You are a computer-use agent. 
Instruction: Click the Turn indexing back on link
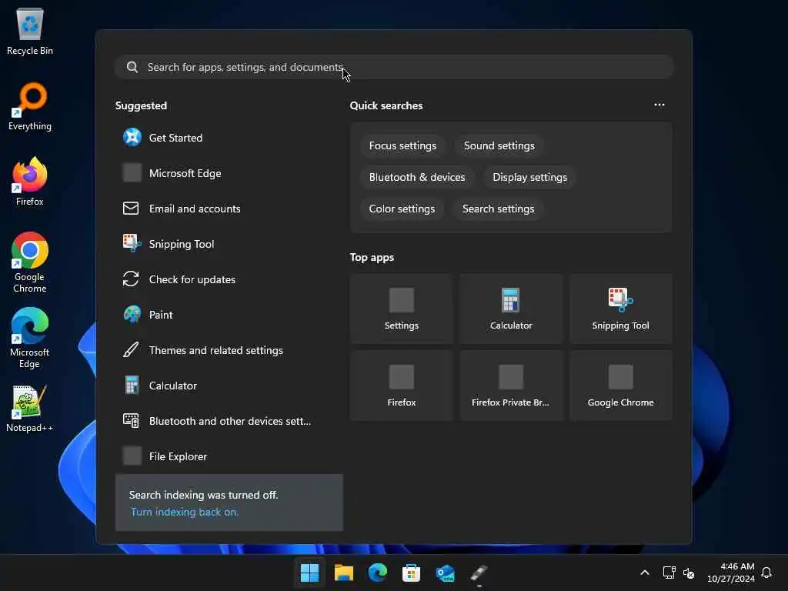pyautogui.click(x=185, y=512)
